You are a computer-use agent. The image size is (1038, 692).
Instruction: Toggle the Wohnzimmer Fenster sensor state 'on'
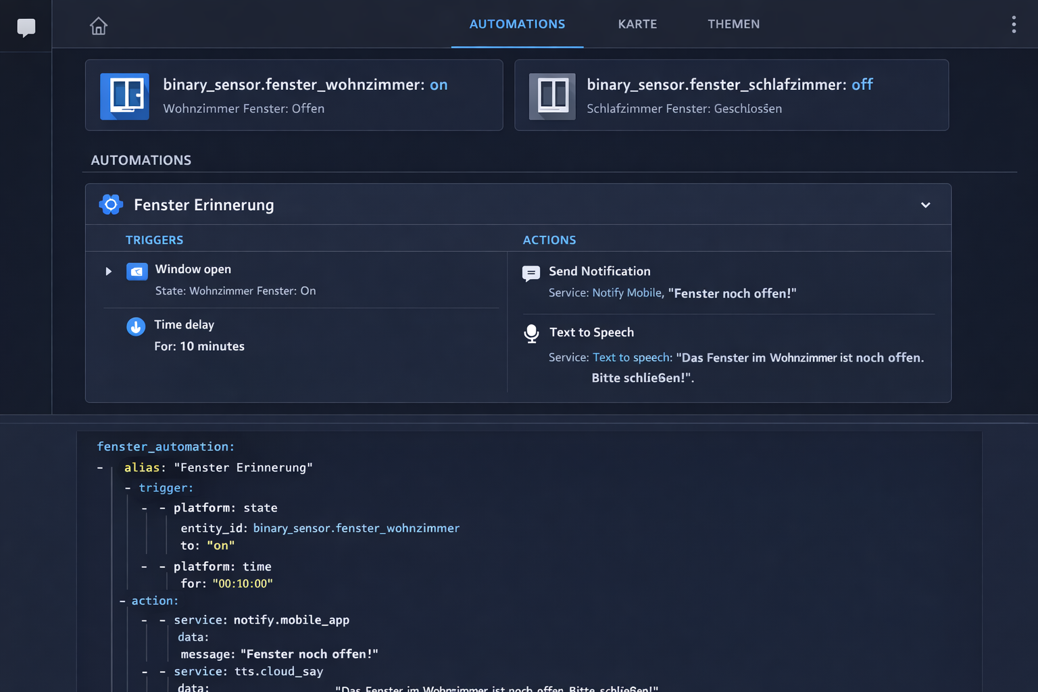coord(438,84)
